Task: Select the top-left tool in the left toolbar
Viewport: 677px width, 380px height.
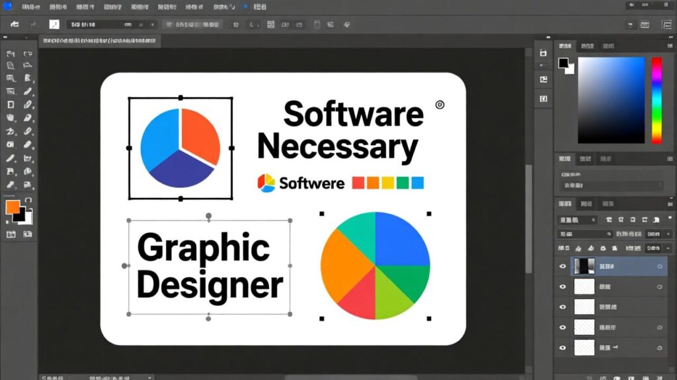Action: (11, 54)
